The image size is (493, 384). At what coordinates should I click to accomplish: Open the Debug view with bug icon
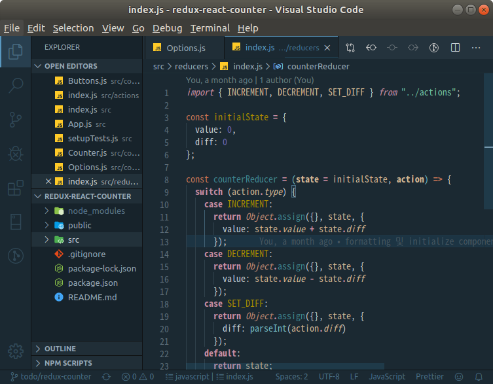pyautogui.click(x=16, y=154)
